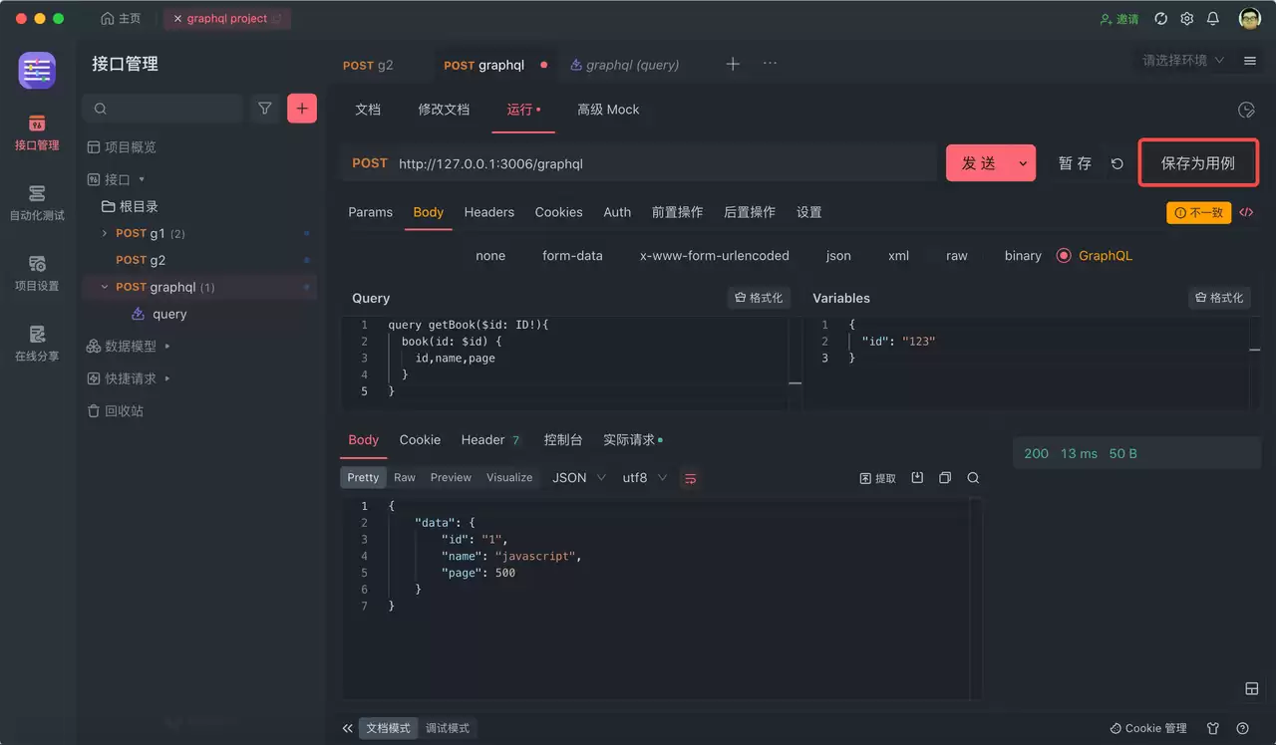Click the 保存为用例 button

pyautogui.click(x=1198, y=163)
